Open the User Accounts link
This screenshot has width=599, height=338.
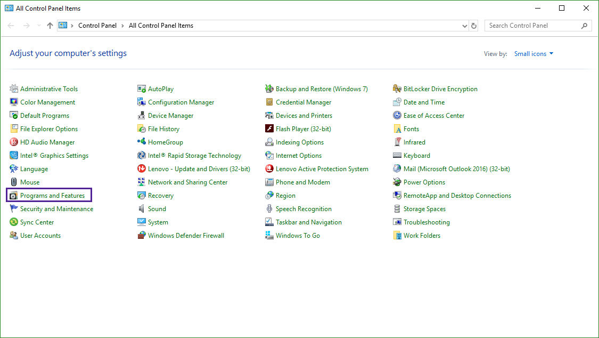click(x=40, y=236)
